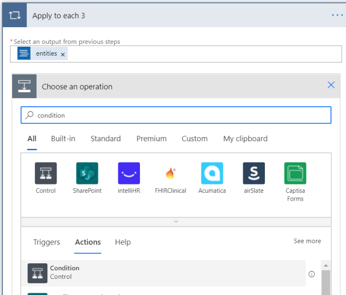
Task: Switch to the Built-in tab
Action: pos(63,139)
